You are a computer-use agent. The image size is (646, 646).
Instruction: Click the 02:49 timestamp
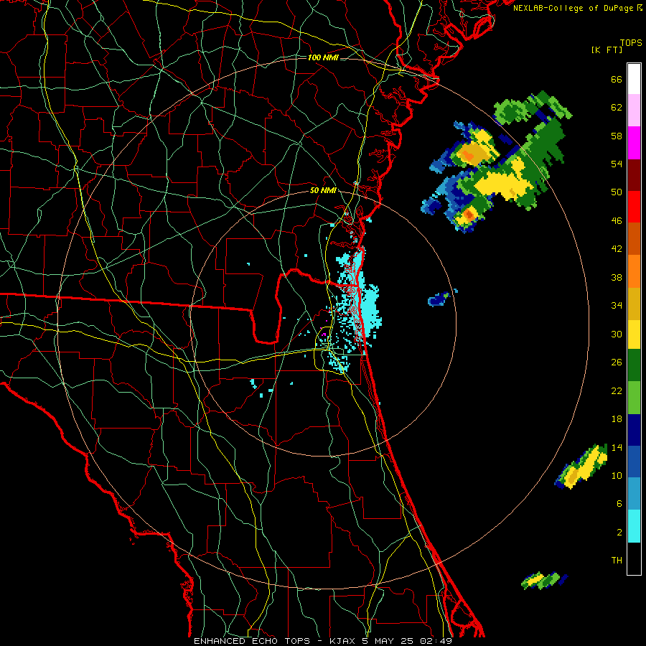pos(436,641)
